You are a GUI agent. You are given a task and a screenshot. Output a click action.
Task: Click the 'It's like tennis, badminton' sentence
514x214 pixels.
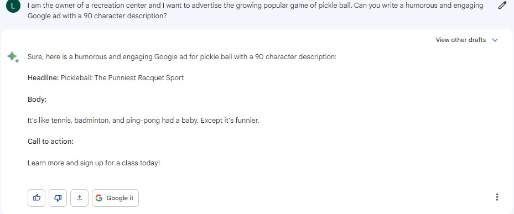click(x=143, y=121)
